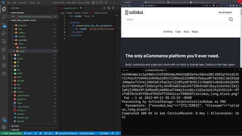Go back in the browser
Viewport: 242px width, 136px height.
[x=123, y=6]
